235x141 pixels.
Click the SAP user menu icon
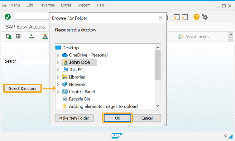pyautogui.click(x=8, y=36)
